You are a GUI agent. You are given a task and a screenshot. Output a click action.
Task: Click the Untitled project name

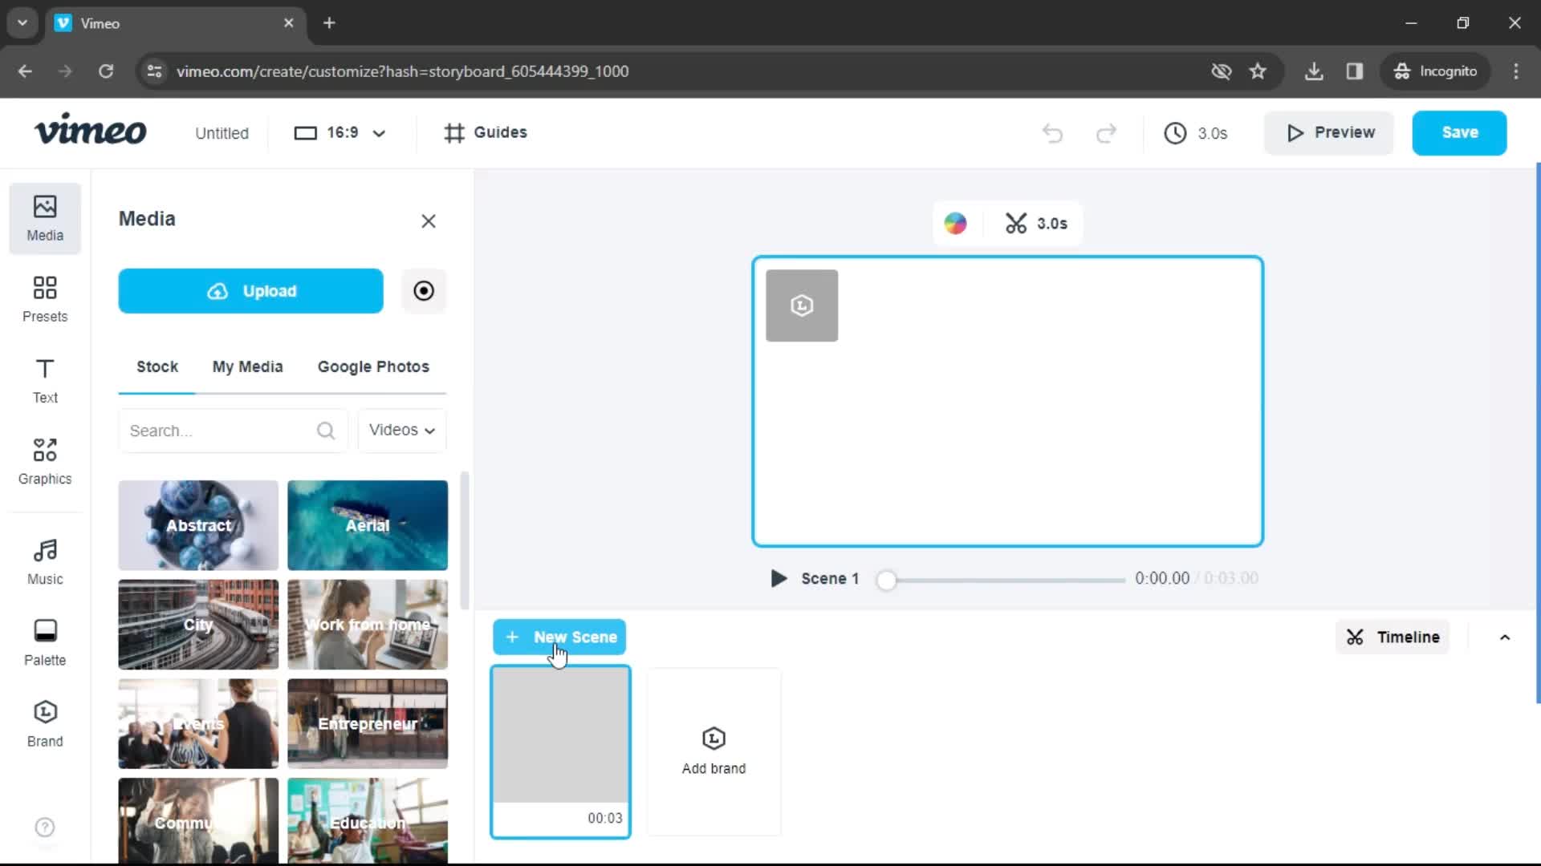click(x=222, y=133)
